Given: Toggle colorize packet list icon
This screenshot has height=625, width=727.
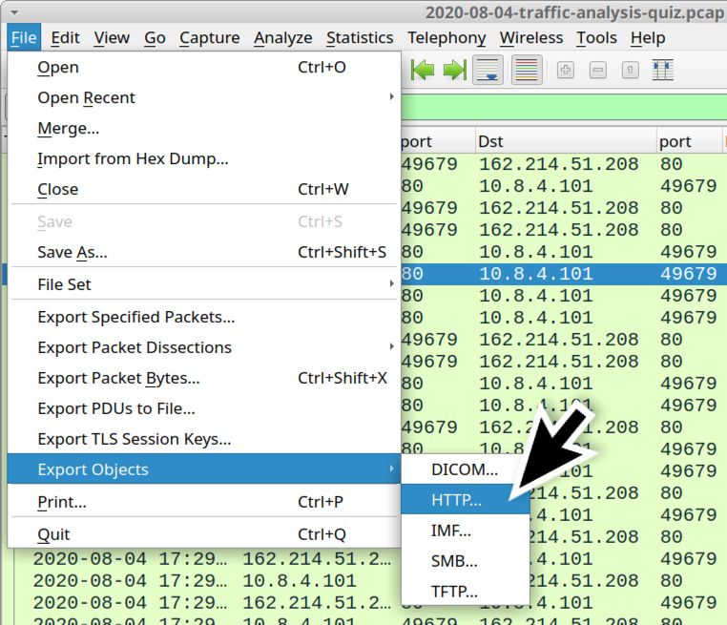Looking at the screenshot, I should click(527, 70).
